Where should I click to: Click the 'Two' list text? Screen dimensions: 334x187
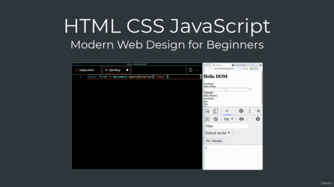pos(206,104)
